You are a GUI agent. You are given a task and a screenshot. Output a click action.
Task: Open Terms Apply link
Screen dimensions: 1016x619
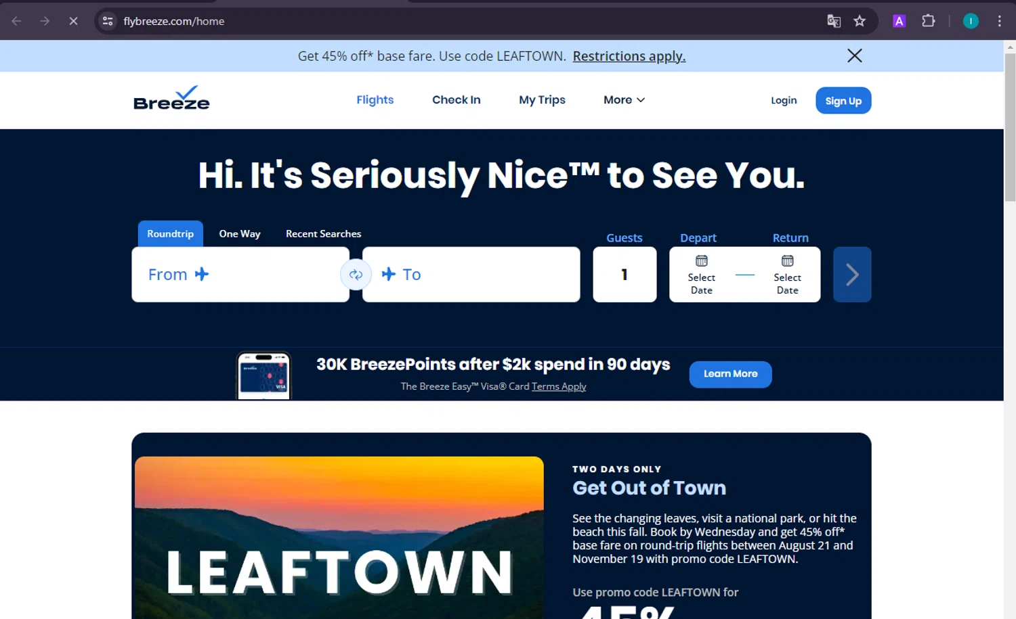(x=559, y=386)
